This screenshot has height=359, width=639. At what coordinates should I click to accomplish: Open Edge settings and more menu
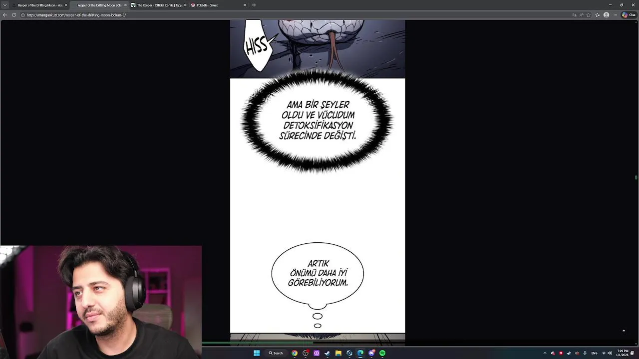click(x=616, y=15)
